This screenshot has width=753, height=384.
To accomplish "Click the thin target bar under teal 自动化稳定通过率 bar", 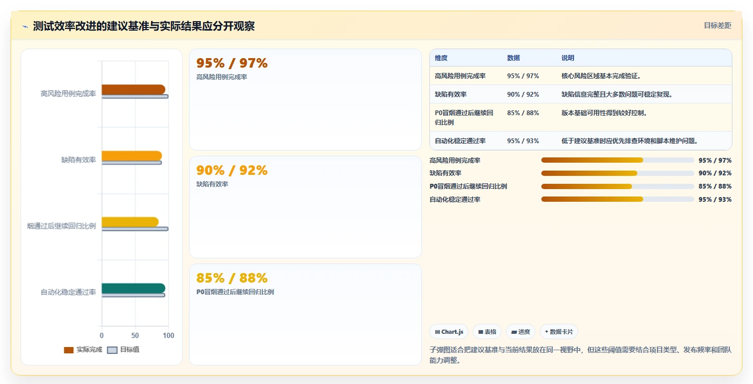I will click(x=134, y=295).
